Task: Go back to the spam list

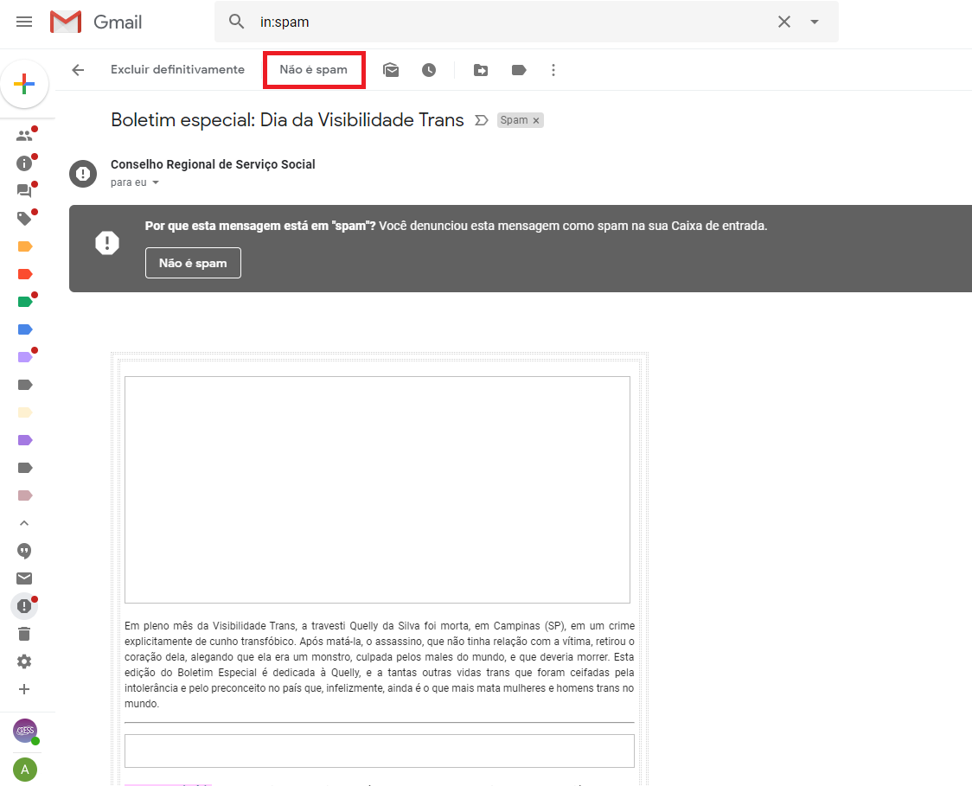Action: [78, 70]
